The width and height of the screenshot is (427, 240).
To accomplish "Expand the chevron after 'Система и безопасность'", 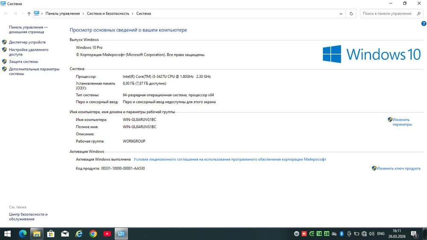I will [x=133, y=14].
